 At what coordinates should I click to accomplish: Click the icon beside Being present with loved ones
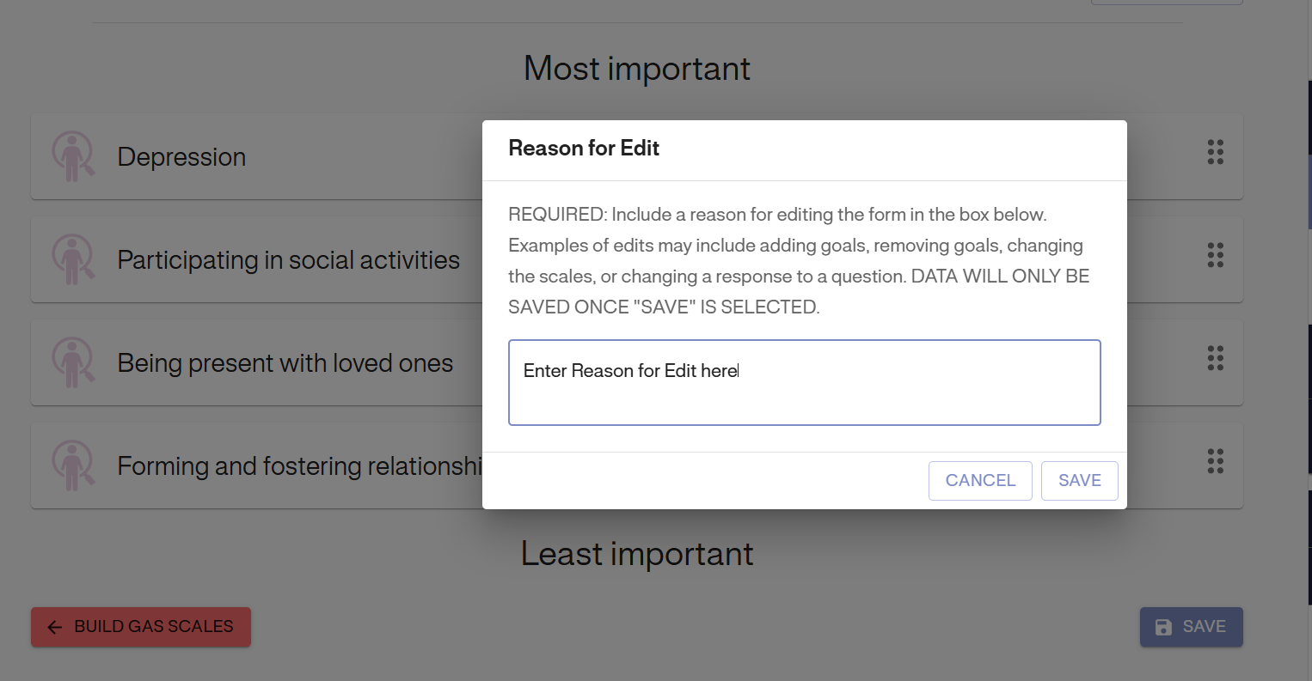click(73, 362)
